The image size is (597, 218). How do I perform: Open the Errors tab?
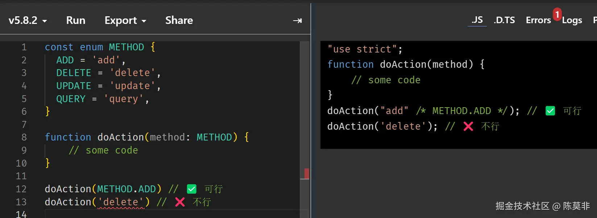point(538,20)
